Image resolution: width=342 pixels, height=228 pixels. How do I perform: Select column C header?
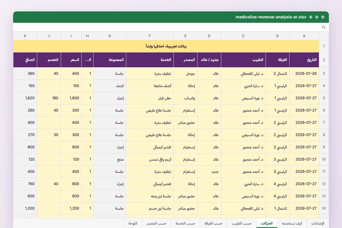243,36
